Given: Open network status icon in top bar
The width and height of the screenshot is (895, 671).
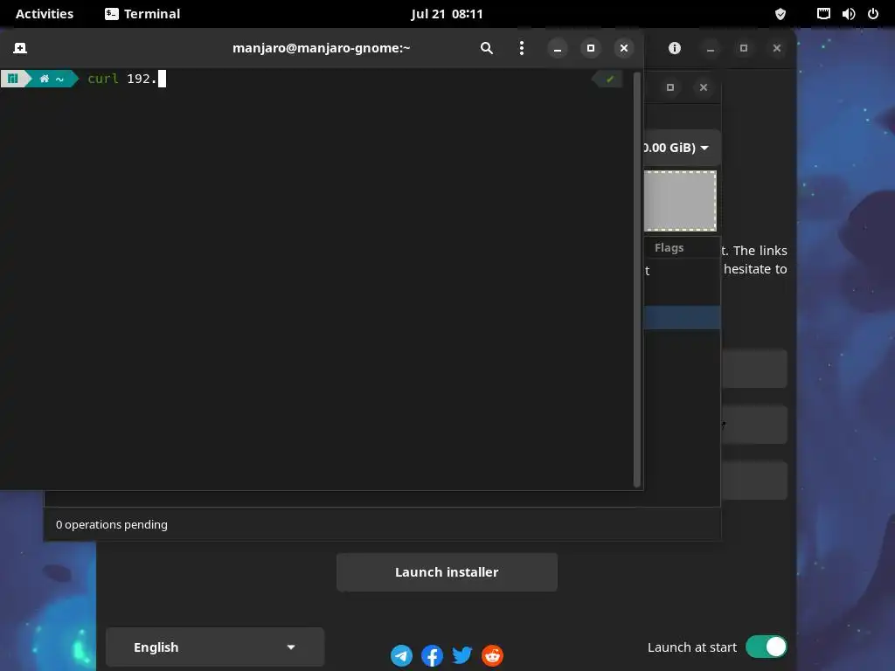Looking at the screenshot, I should [823, 14].
